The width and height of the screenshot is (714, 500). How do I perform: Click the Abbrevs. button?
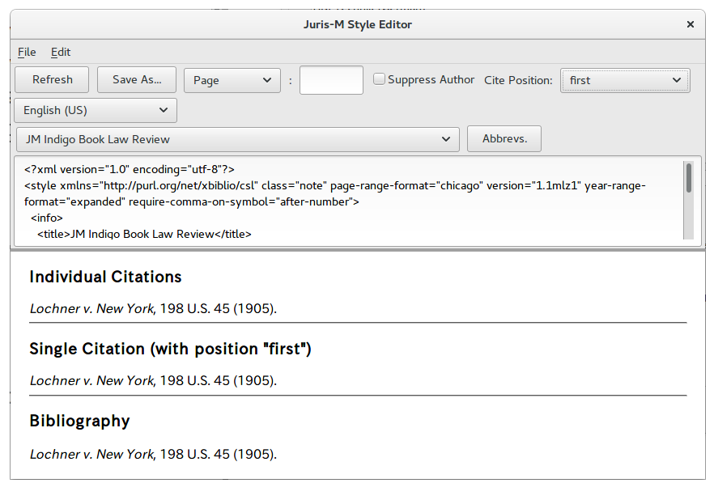pyautogui.click(x=504, y=139)
